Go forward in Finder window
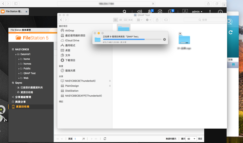Screen dimensions: 243x143 point(66,20)
